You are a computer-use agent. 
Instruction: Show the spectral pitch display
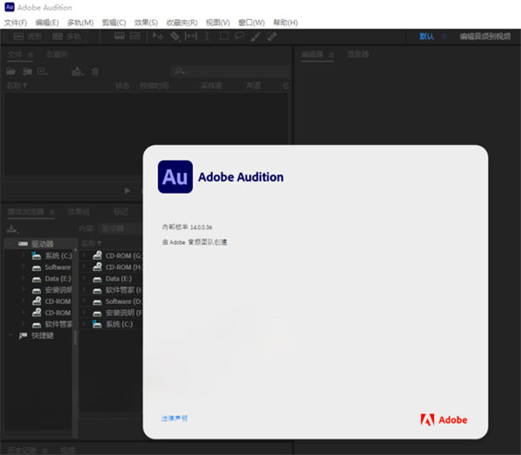[135, 36]
